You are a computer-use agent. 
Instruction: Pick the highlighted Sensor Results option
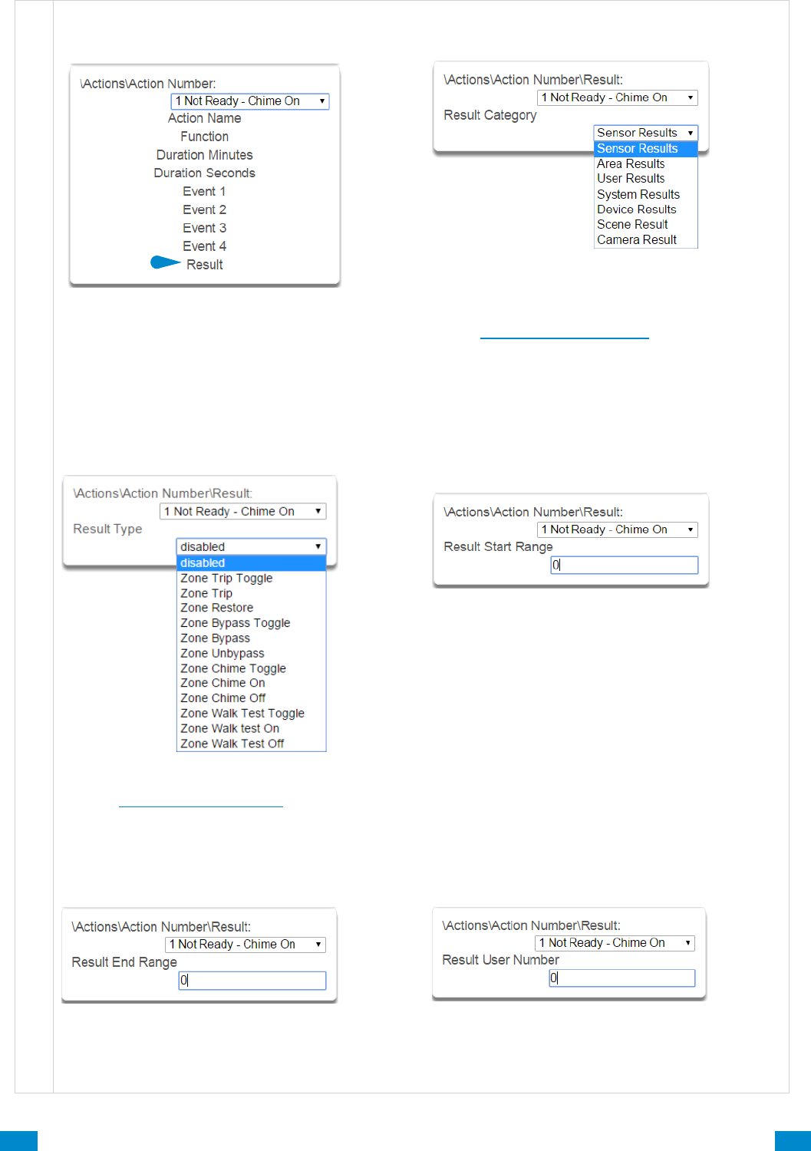[646, 149]
